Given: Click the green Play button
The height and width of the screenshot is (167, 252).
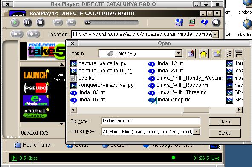Looking at the screenshot, I should [15, 23].
